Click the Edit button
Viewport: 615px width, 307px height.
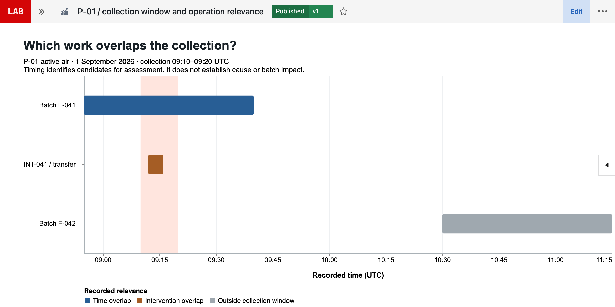tap(576, 12)
